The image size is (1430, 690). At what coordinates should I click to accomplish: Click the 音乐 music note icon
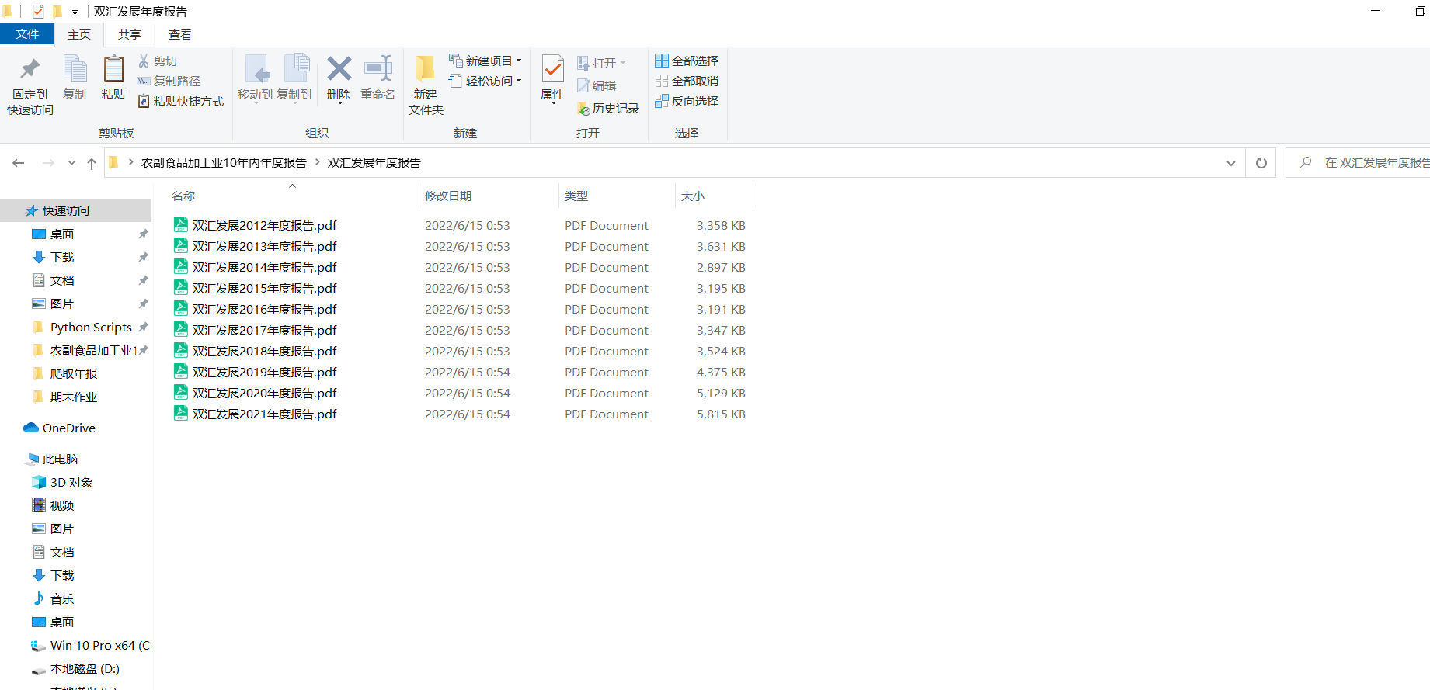39,598
